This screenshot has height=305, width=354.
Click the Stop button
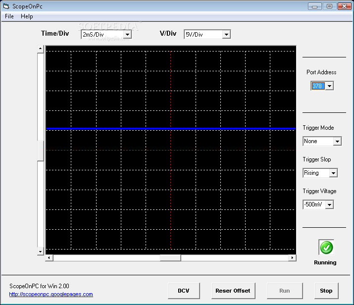[x=326, y=291]
